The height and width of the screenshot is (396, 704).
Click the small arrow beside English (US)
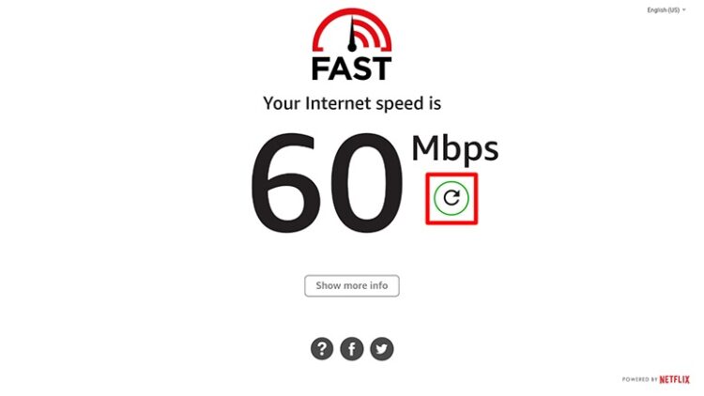pos(683,10)
